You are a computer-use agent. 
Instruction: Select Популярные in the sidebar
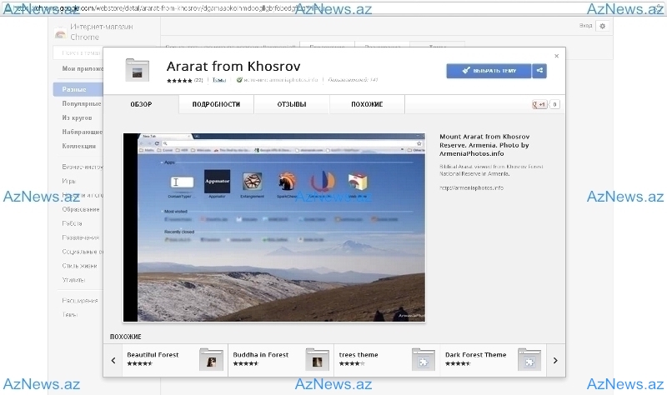tap(82, 103)
